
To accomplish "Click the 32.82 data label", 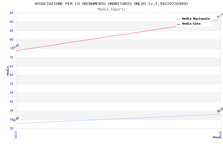I will click(x=16, y=119).
